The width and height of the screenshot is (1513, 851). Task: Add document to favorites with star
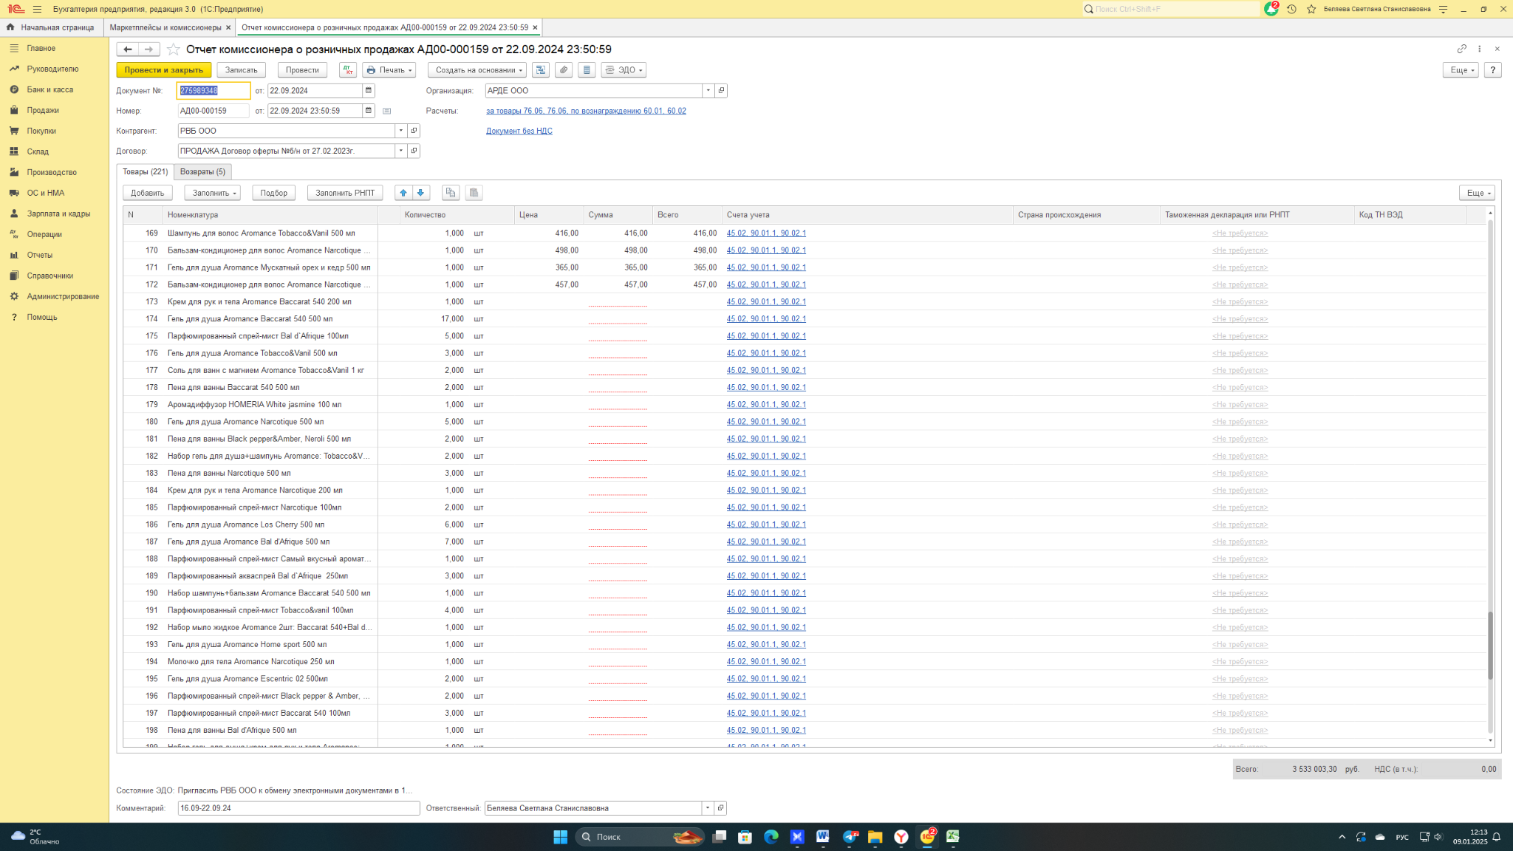point(174,49)
